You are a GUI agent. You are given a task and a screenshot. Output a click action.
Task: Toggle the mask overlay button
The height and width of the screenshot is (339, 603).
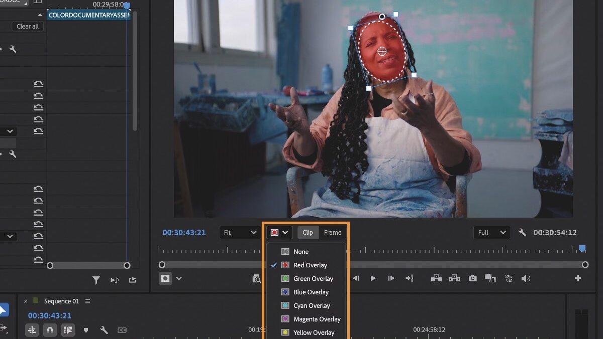click(165, 278)
